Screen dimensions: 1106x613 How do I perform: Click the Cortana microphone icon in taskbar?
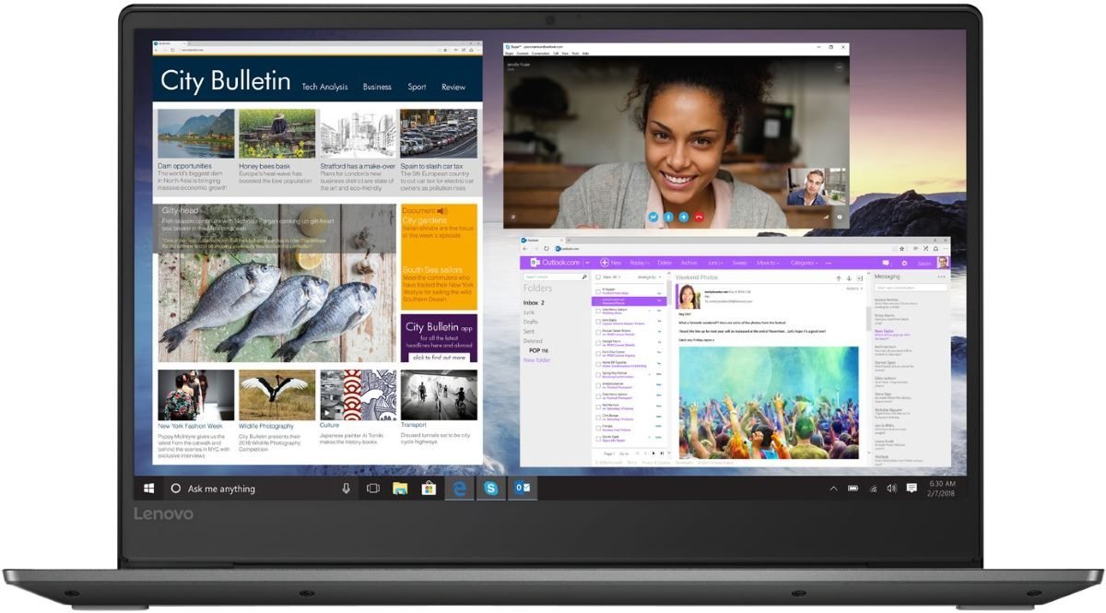pos(347,489)
